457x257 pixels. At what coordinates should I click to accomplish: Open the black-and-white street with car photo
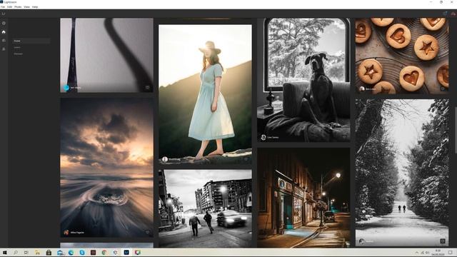205,208
